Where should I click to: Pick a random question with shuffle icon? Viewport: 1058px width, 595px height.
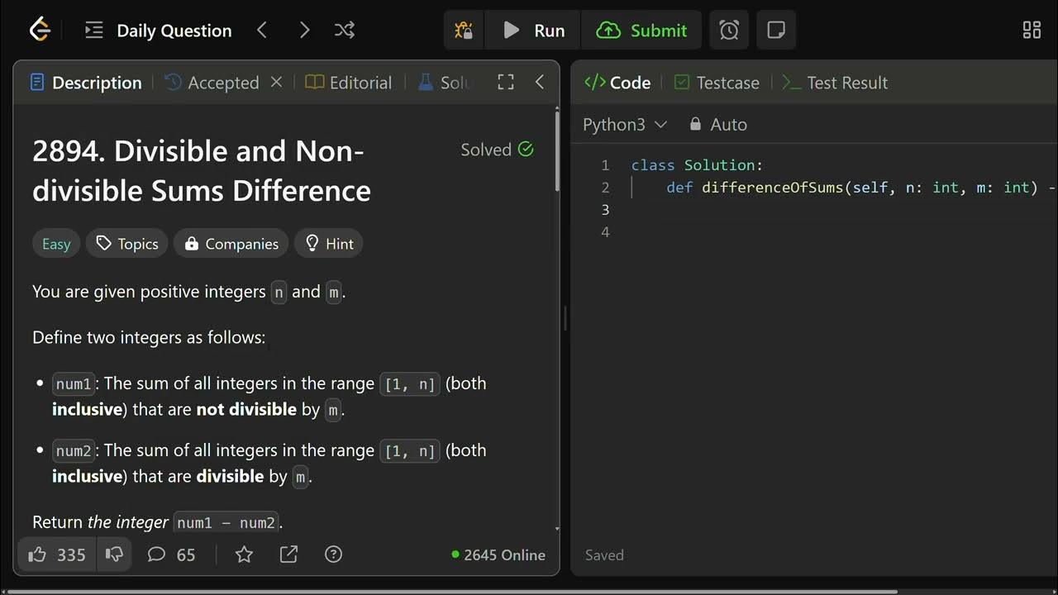pos(345,31)
